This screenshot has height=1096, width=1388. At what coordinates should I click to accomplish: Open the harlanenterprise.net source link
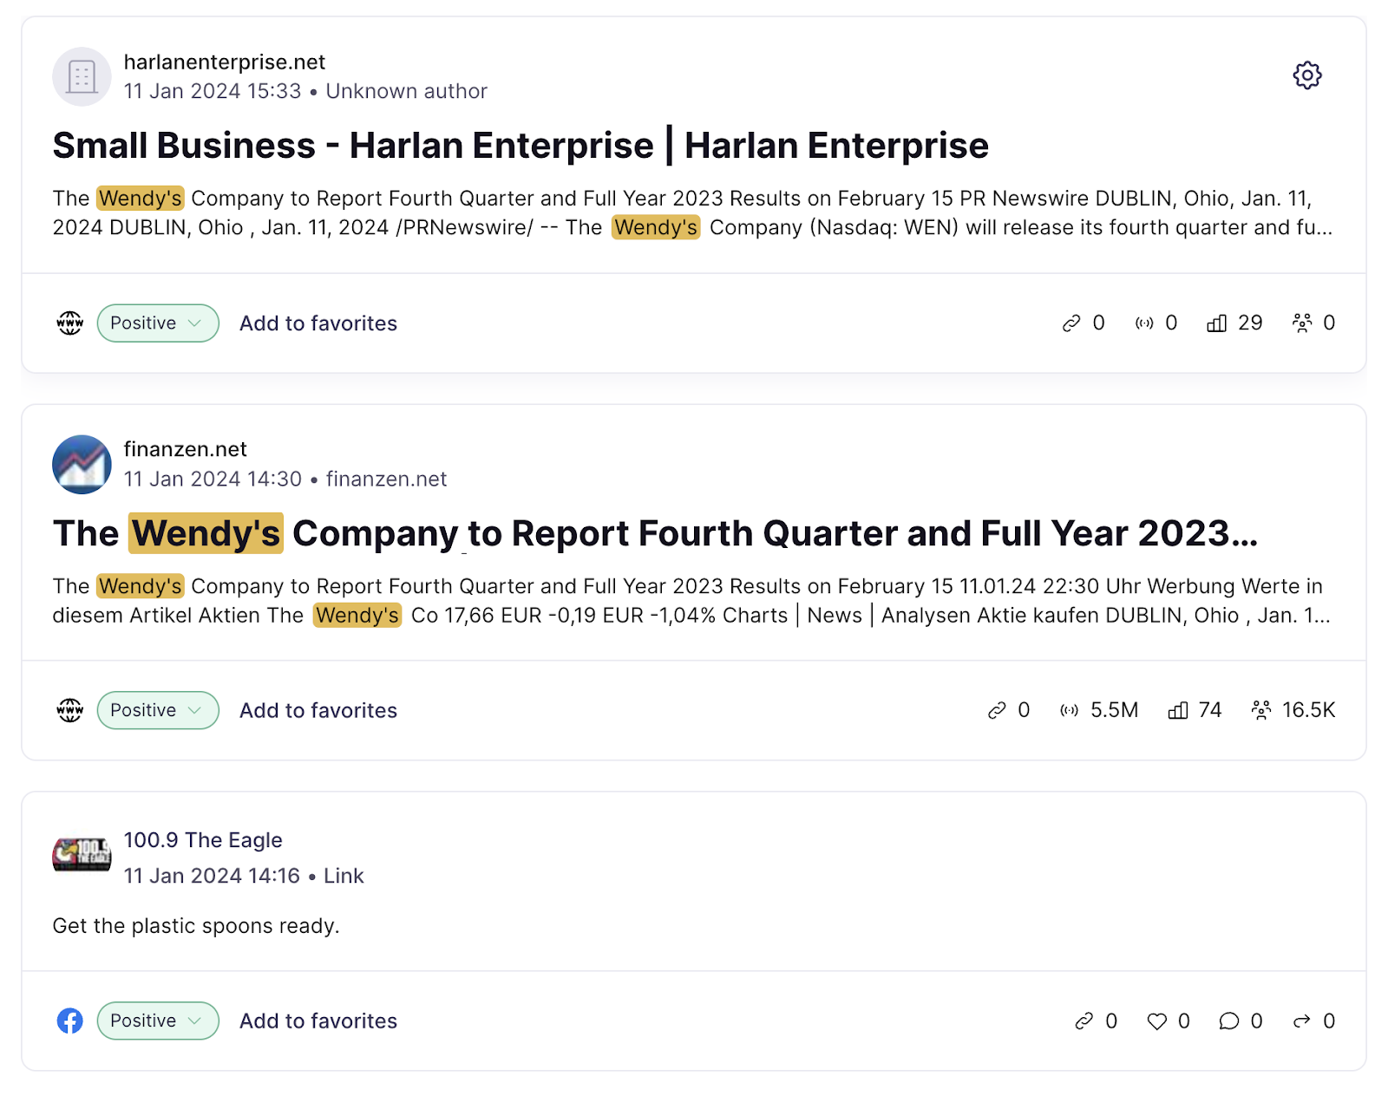pyautogui.click(x=224, y=62)
